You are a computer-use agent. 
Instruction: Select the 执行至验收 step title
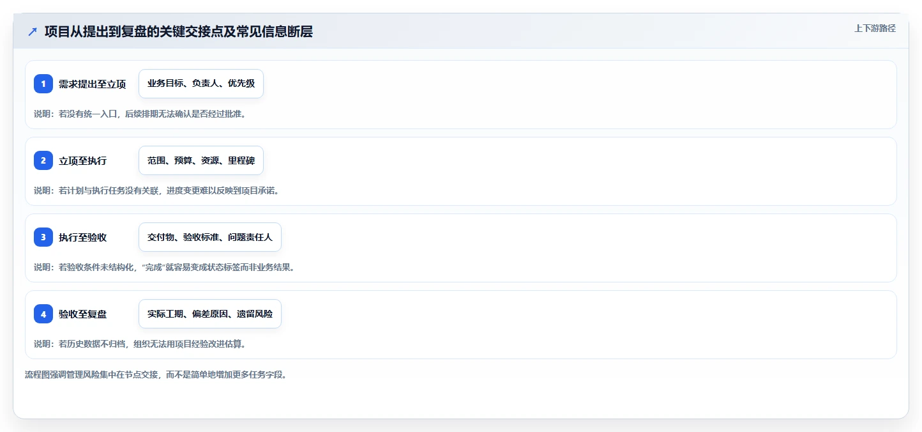point(83,237)
